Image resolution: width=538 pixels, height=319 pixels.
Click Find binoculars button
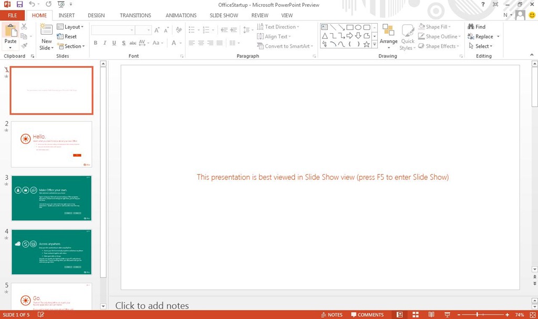(x=477, y=26)
